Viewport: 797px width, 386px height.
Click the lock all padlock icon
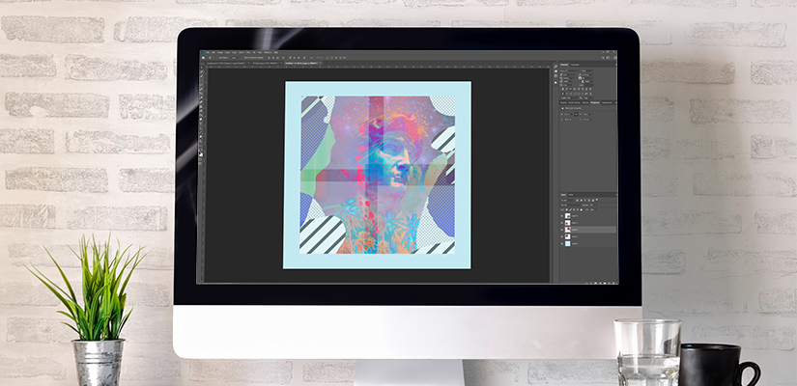click(x=581, y=209)
